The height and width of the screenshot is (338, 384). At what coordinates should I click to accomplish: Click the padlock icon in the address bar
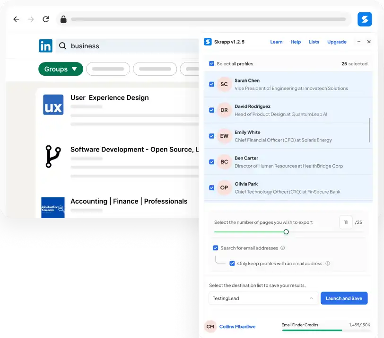pyautogui.click(x=63, y=19)
